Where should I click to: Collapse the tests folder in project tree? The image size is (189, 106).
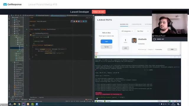(13, 35)
